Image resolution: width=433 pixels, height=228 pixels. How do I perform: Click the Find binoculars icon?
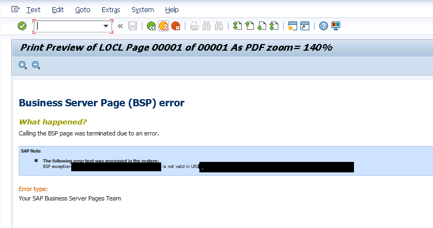207,26
